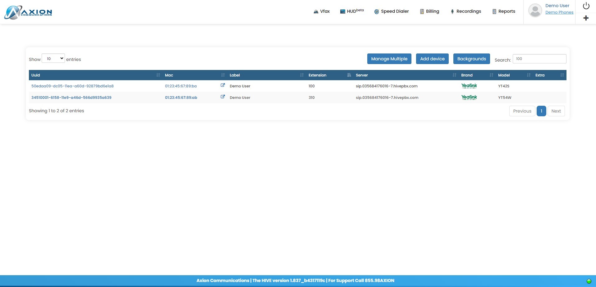Click mac address 01:23:45:67:89:ab
Image resolution: width=596 pixels, height=287 pixels.
(181, 98)
